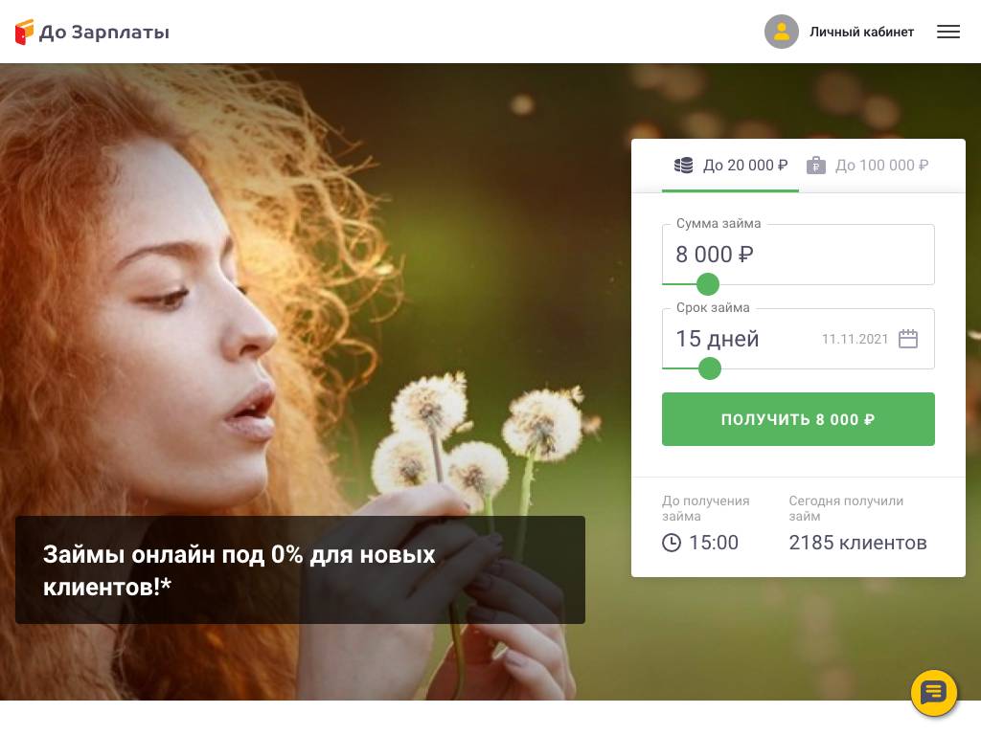
Task: Click the briefcase icon on loan tab
Action: 816,166
